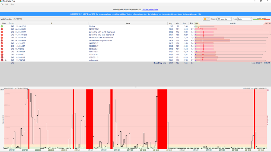The image size is (271, 152).
Task: Open the File menu
Action: [2, 4]
